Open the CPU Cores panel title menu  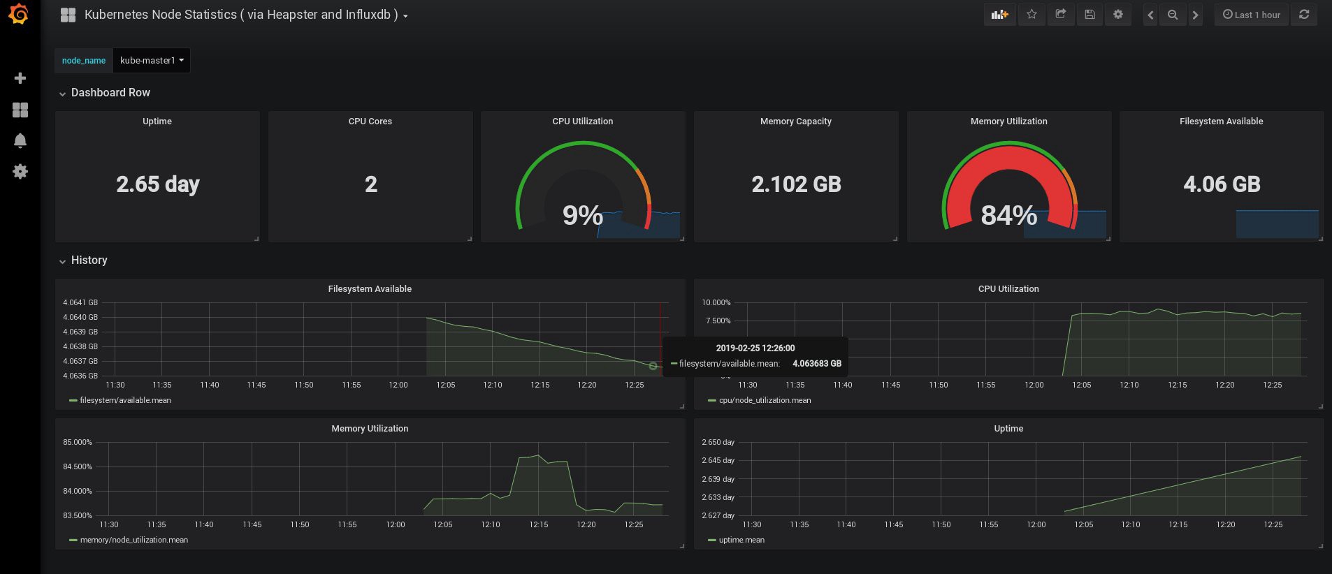pyautogui.click(x=370, y=122)
